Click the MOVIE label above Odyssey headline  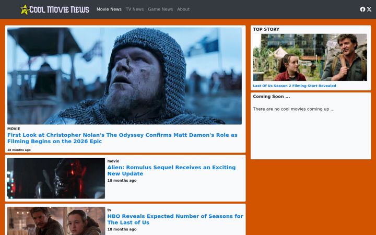pos(14,129)
